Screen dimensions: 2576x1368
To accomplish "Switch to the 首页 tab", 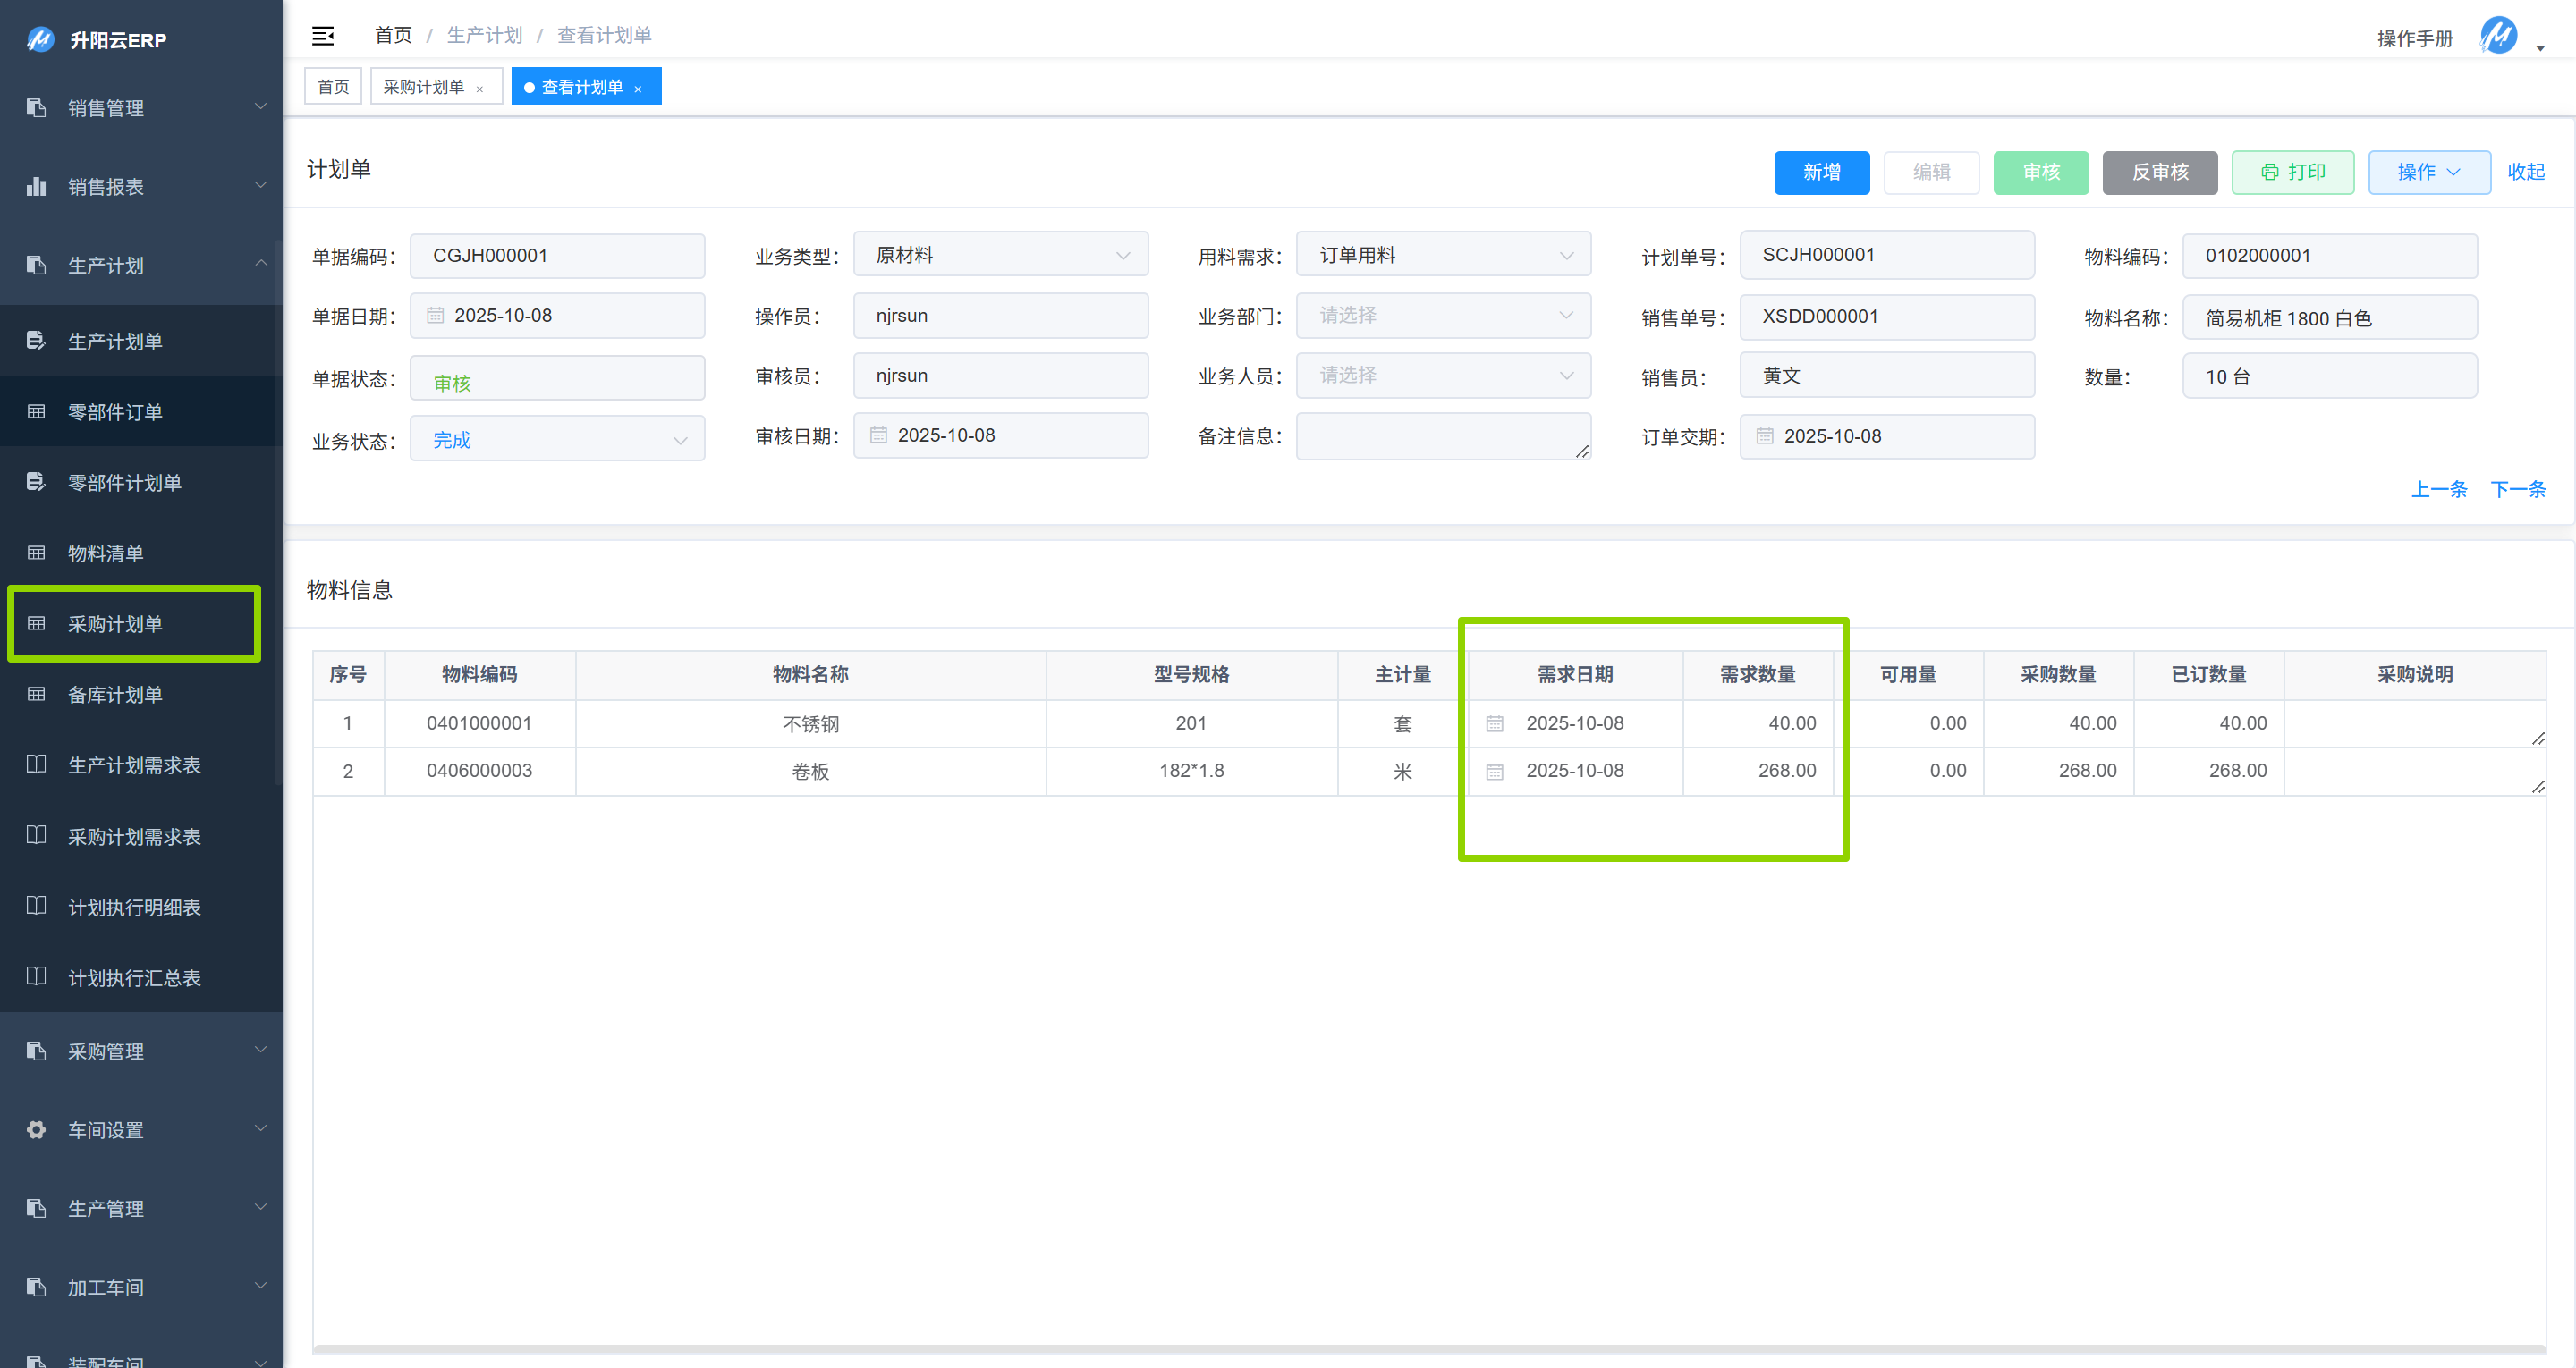I will 333,87.
